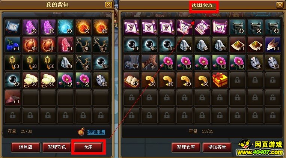This screenshot has height=158, width=286.
Task: Select the blue scroll item in backpack
Action: 13,27
